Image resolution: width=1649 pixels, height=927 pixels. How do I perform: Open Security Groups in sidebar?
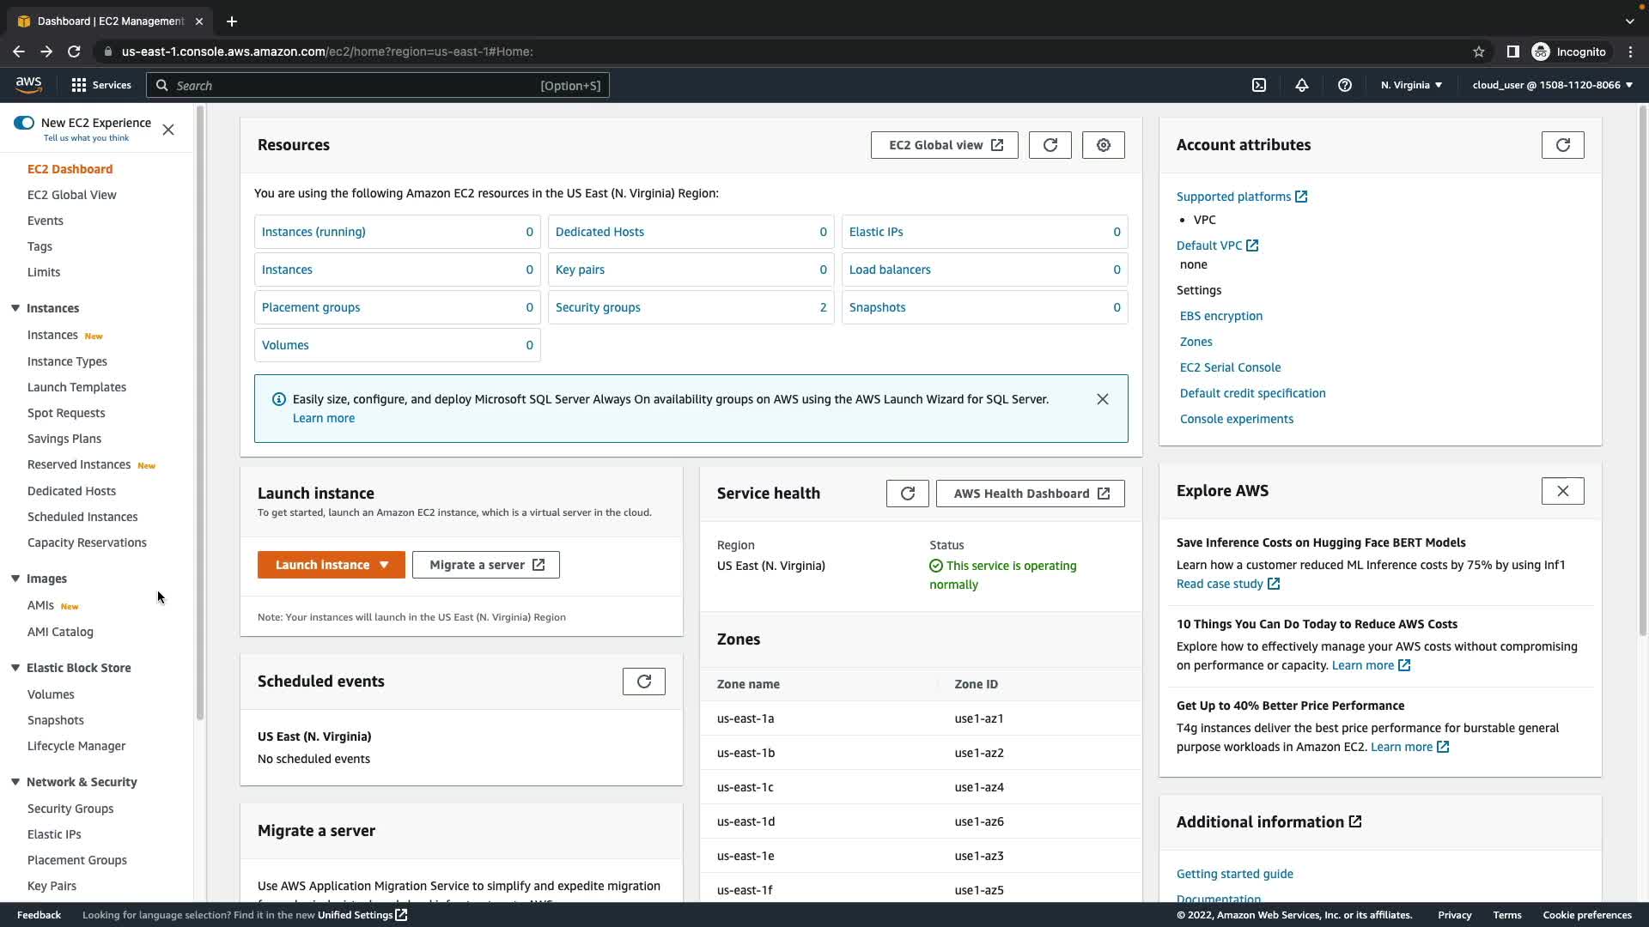click(x=70, y=809)
